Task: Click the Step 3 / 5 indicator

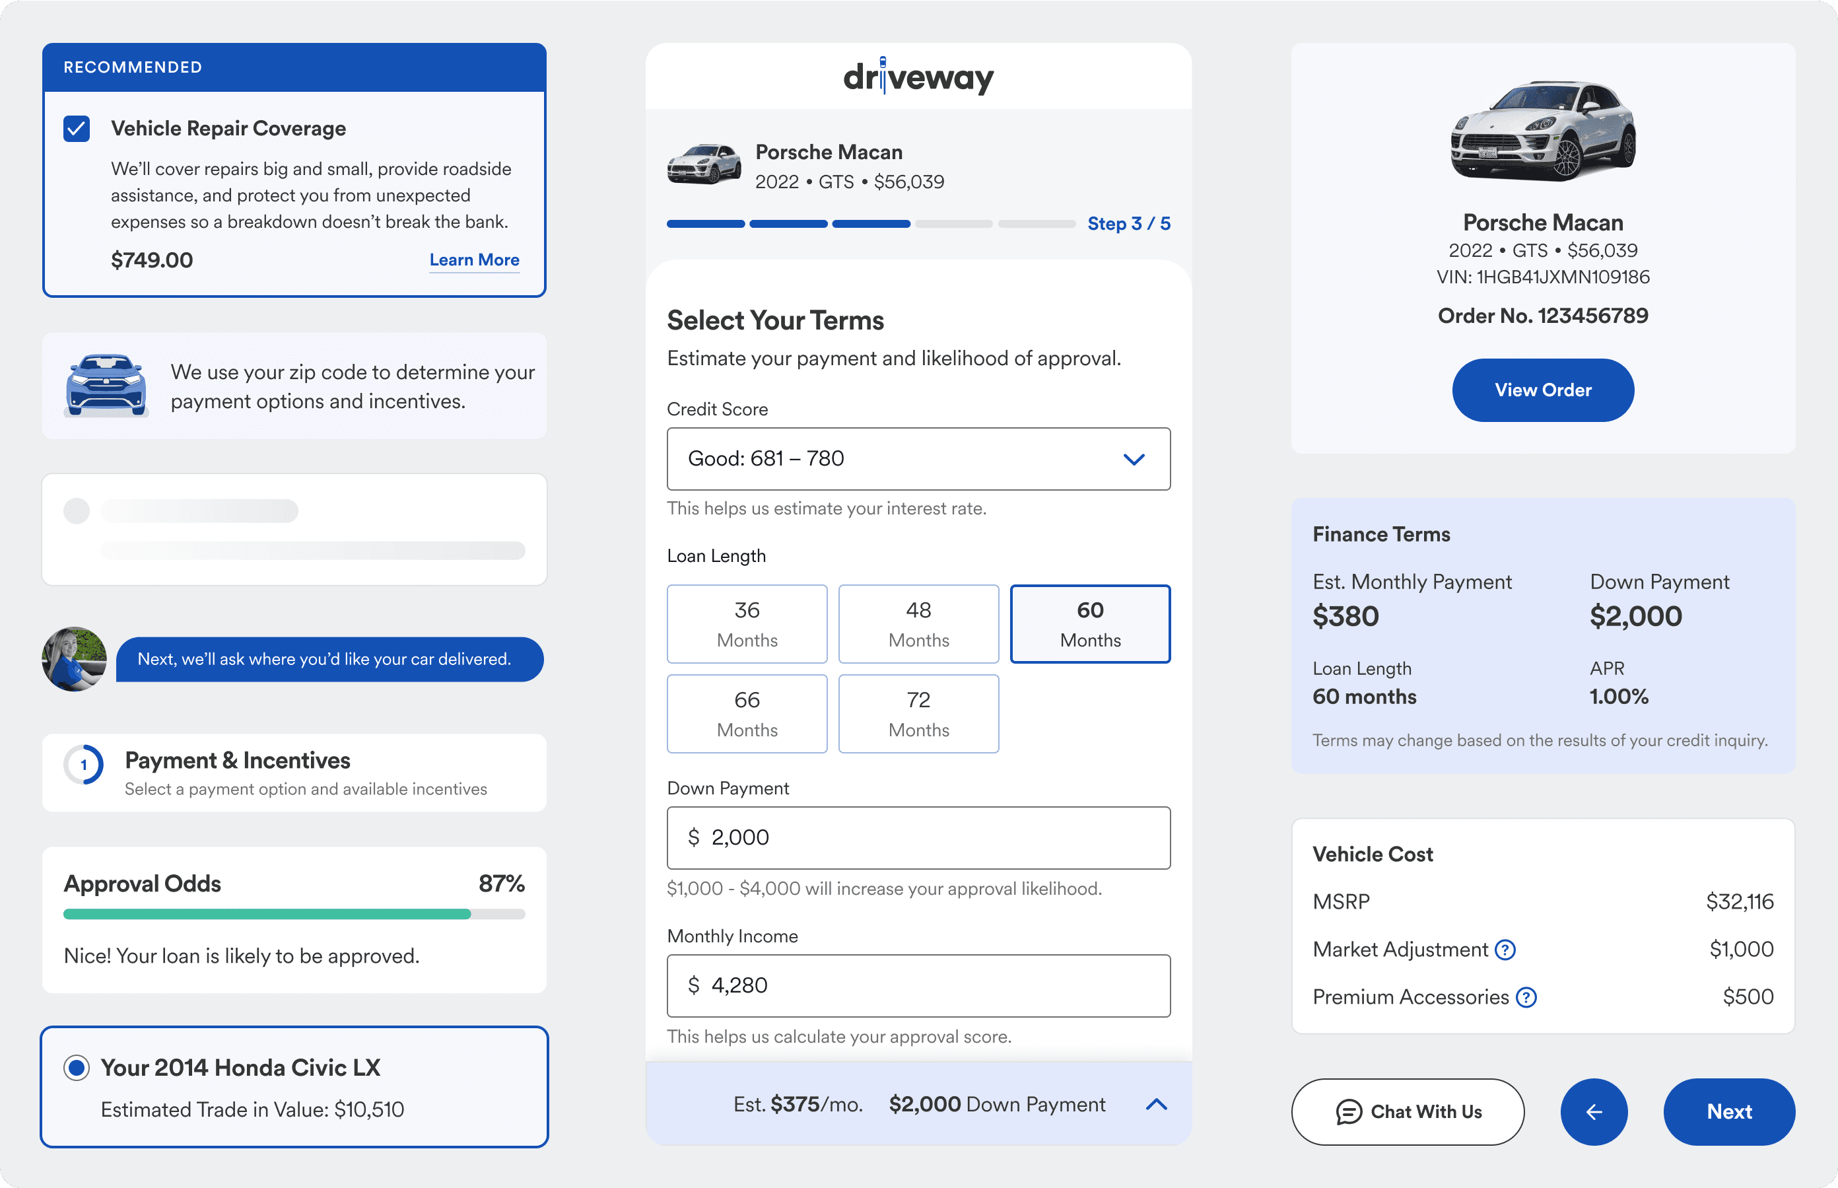Action: click(x=1128, y=224)
